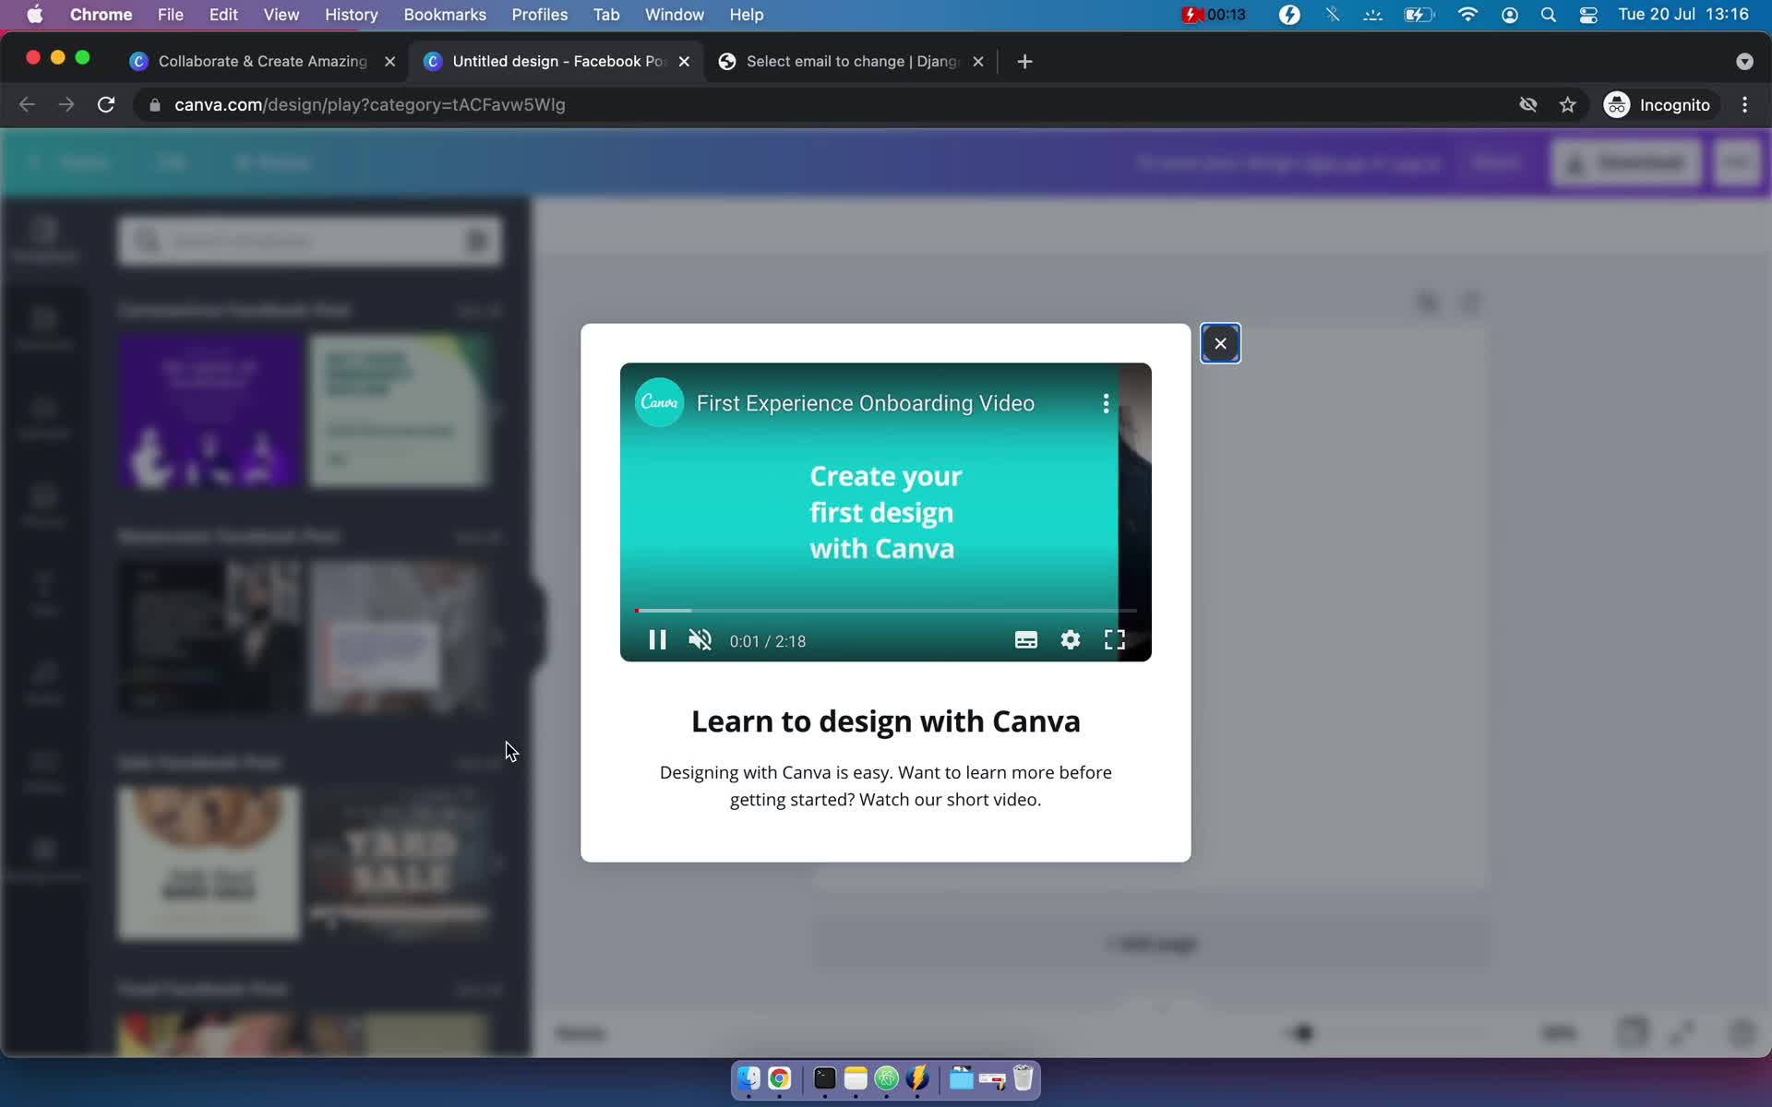Reload the current Canva page
Screen dimensions: 1772x1107
[105, 104]
